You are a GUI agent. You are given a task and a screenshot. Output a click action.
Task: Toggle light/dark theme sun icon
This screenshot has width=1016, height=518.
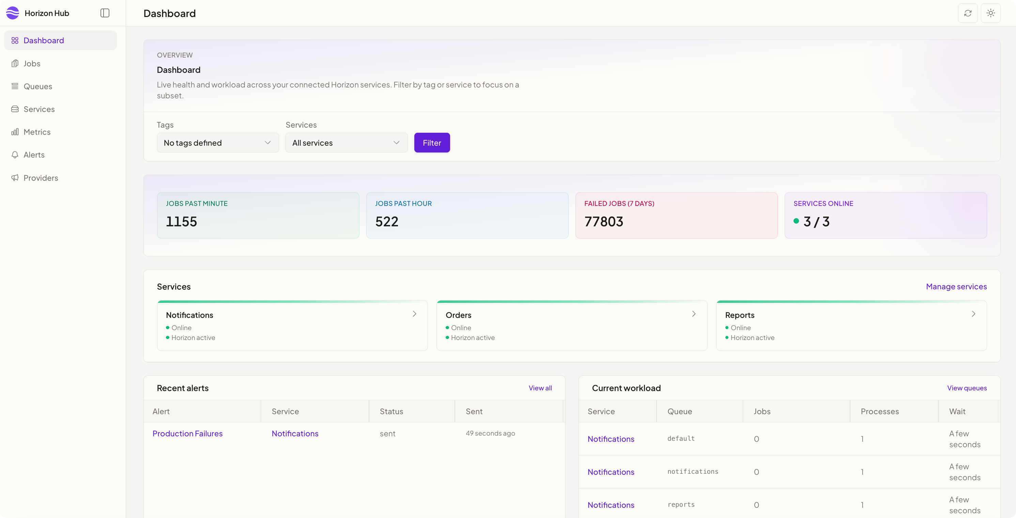click(991, 13)
